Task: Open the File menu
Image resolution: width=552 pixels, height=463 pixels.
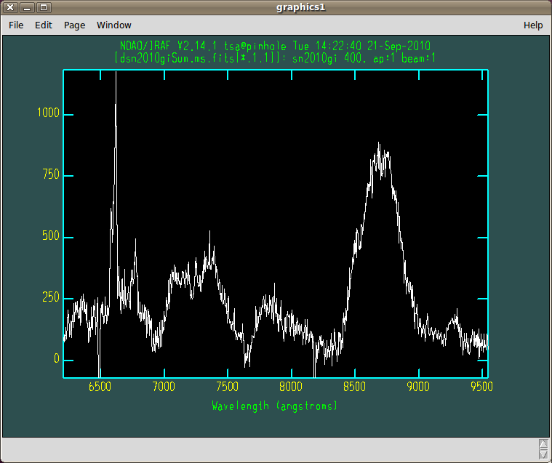Action: pos(16,25)
